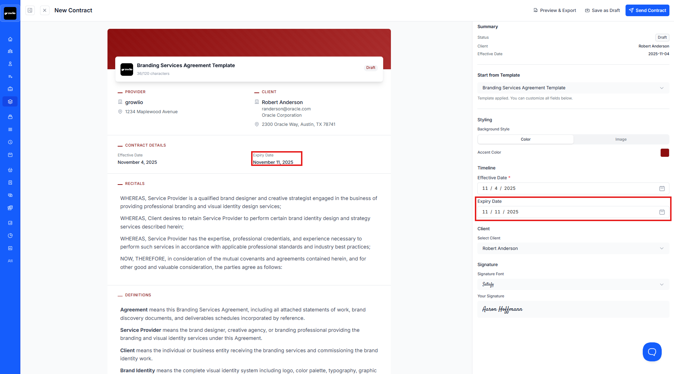This screenshot has height=374, width=674.
Task: Select the Image background style tab
Action: [621, 139]
